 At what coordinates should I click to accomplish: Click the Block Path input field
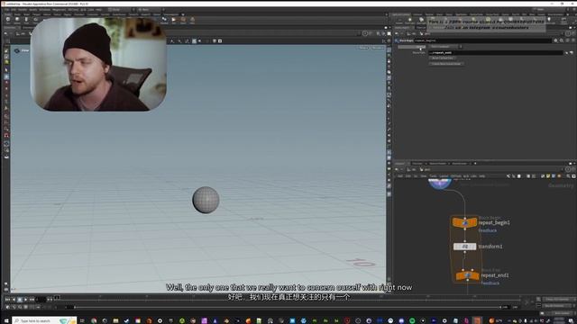[496, 53]
